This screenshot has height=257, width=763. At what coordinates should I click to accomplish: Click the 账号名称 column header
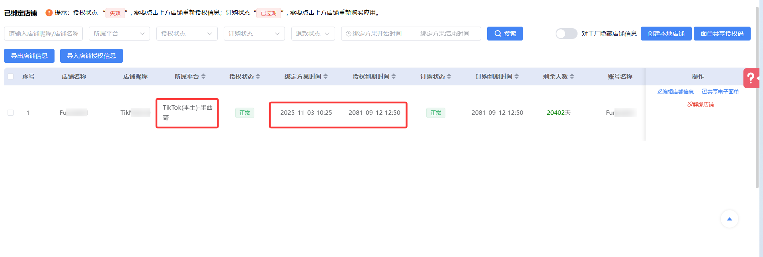(620, 76)
